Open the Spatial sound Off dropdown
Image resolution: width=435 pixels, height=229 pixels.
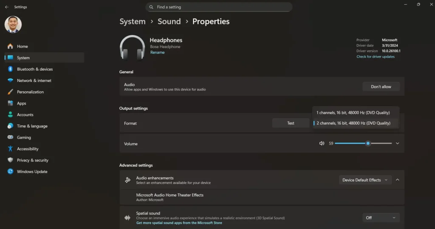click(381, 218)
